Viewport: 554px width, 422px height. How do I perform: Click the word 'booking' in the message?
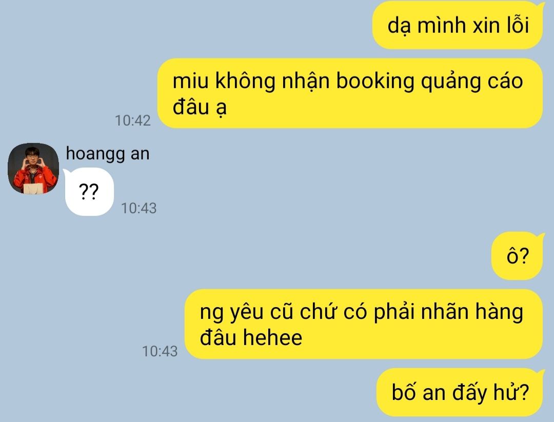tap(375, 82)
